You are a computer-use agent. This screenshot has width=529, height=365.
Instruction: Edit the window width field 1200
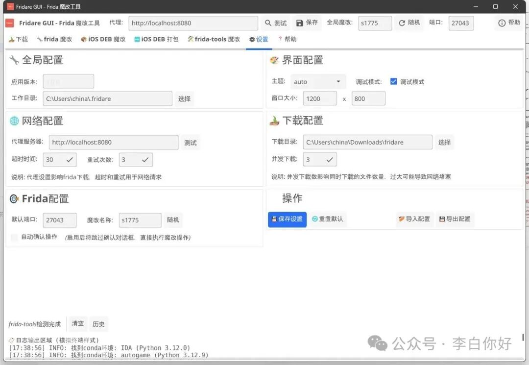coord(319,98)
